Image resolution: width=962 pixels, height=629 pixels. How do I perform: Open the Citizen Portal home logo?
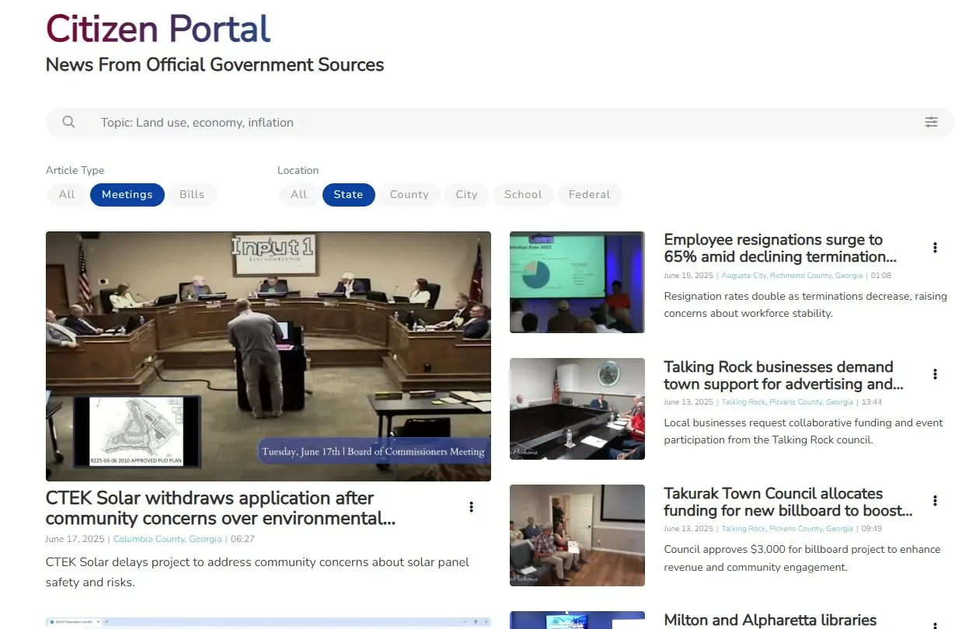(159, 29)
